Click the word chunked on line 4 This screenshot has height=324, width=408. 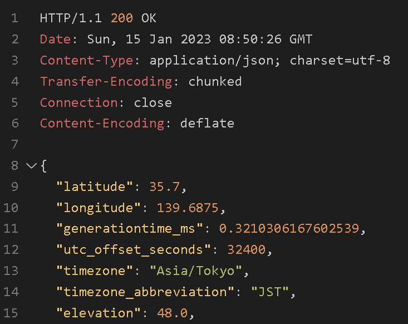point(215,82)
